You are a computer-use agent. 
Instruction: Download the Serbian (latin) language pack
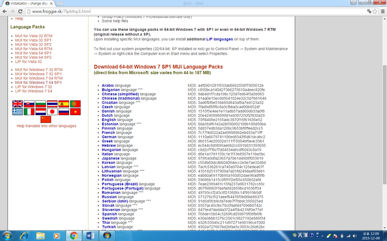coord(116,201)
